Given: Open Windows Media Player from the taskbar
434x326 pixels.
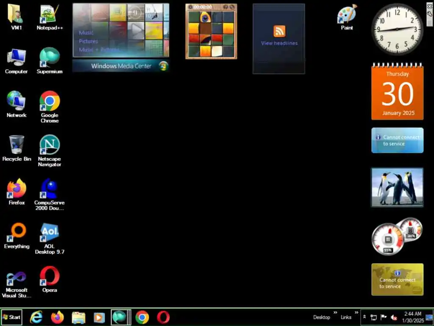Looking at the screenshot, I should pos(99,317).
